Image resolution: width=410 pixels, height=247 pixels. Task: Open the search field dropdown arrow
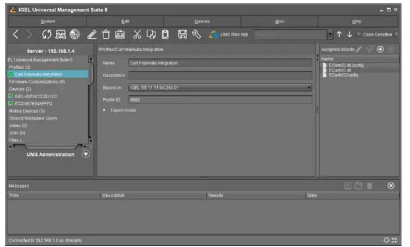click(x=330, y=34)
